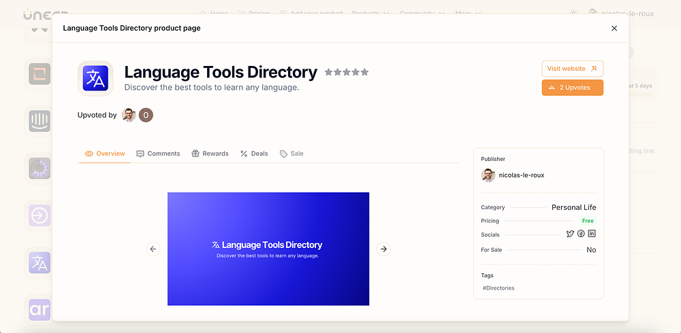
Task: Close the Language Tools Directory product dialog
Action: pos(614,28)
